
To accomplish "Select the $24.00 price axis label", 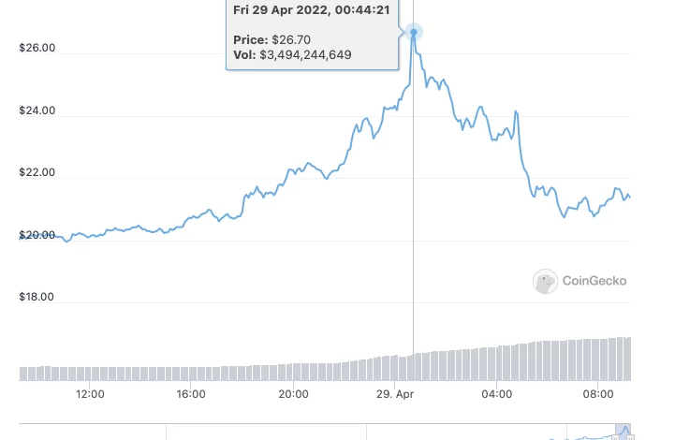I will coord(37,111).
